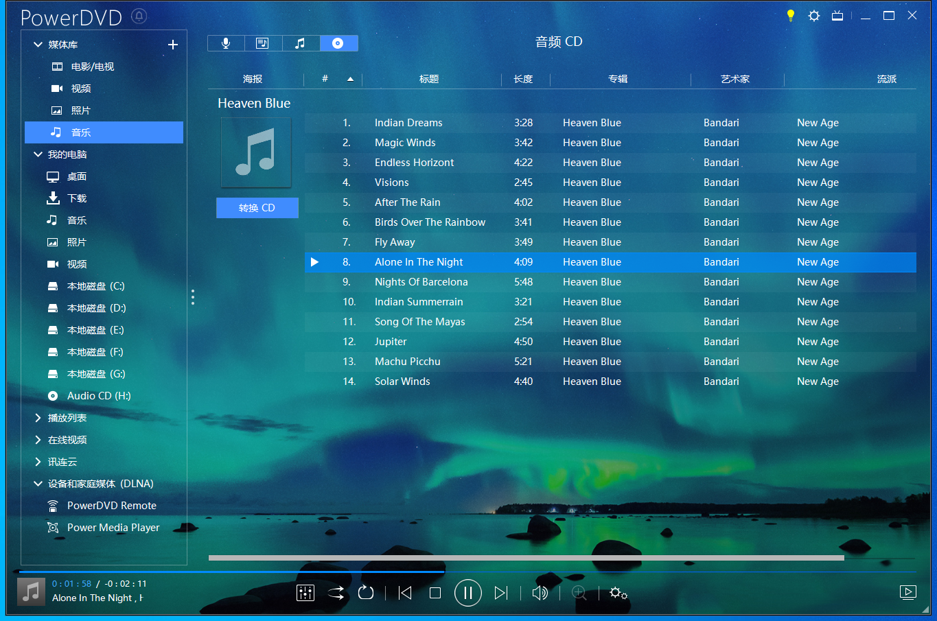Collapse 设备和家庭媒体 (DLNA) section
The width and height of the screenshot is (937, 621).
point(38,484)
